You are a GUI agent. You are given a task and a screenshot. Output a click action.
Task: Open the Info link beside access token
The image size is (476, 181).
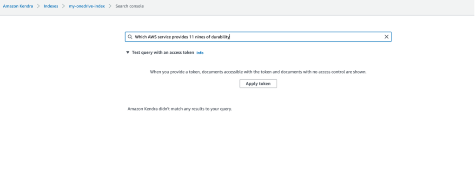click(200, 53)
